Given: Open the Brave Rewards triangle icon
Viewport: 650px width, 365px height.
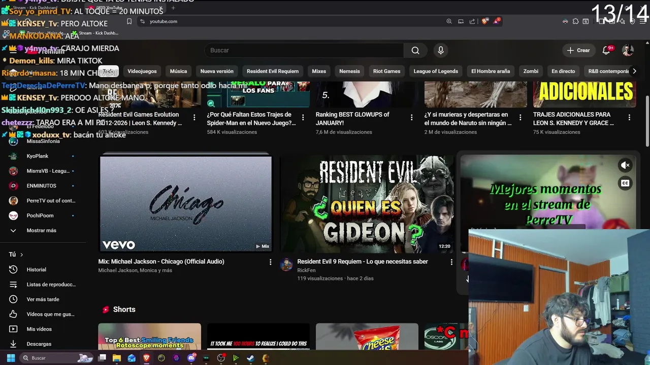Looking at the screenshot, I should click(497, 21).
